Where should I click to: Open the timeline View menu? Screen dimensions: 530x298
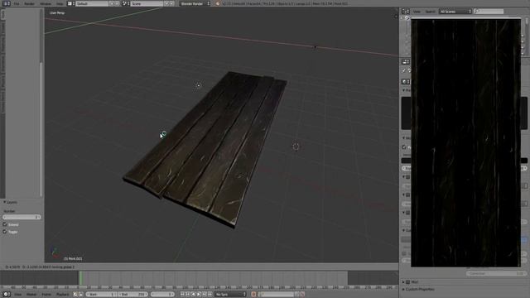pyautogui.click(x=17, y=295)
